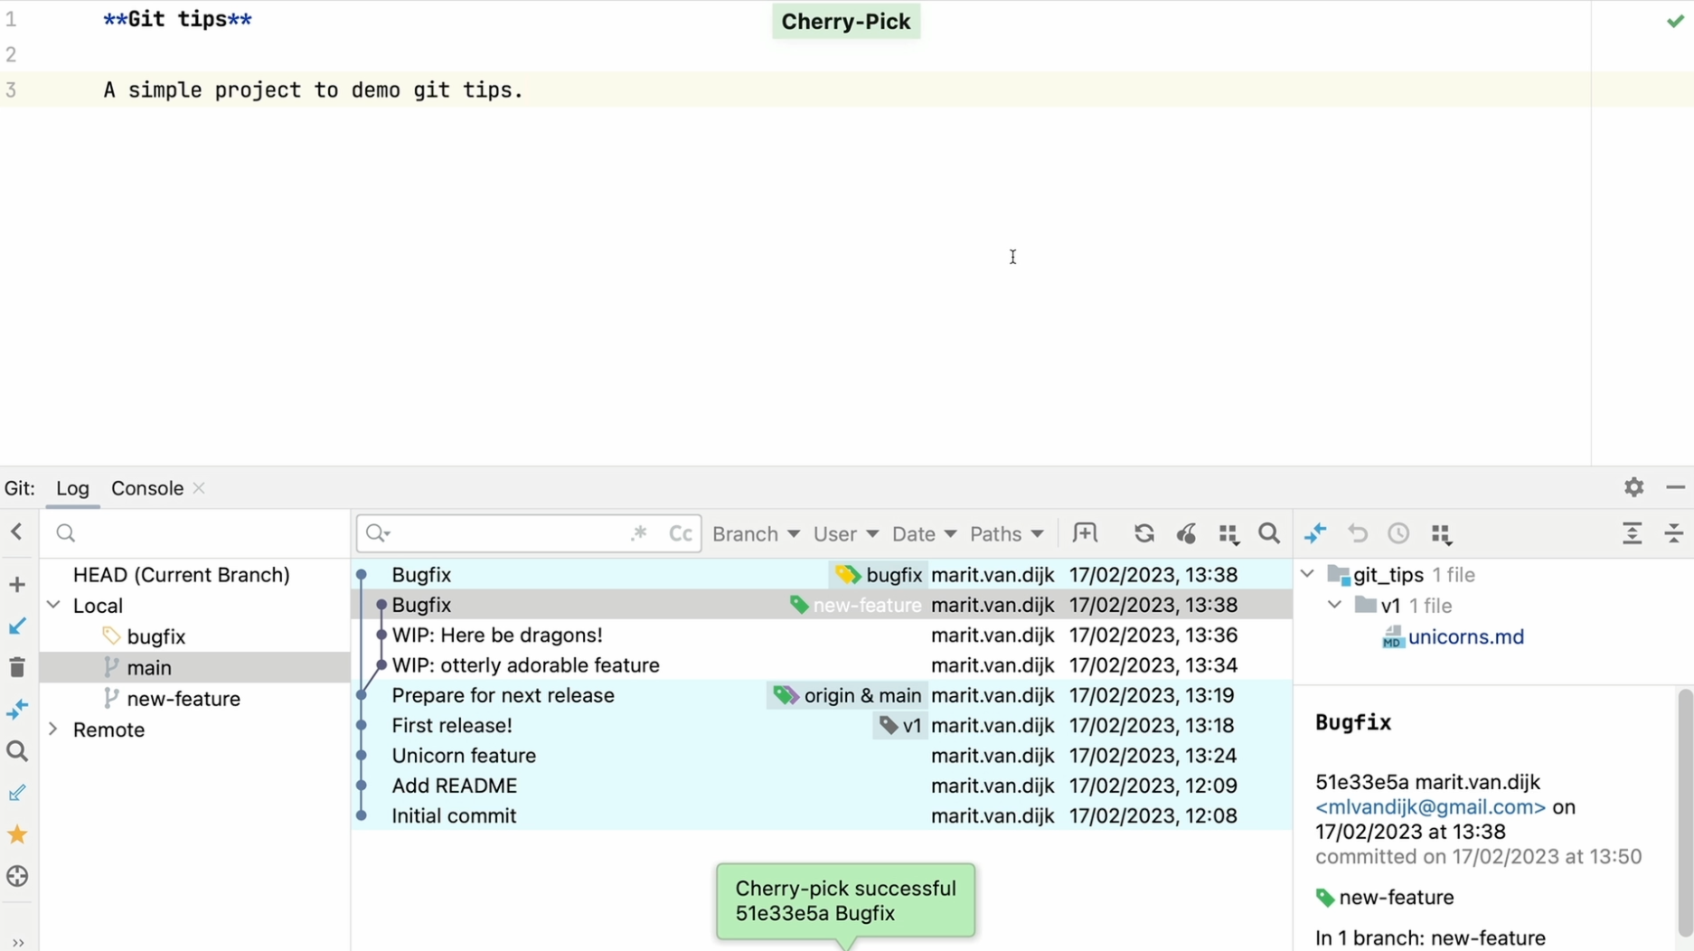Refresh the Git log
Image resolution: width=1694 pixels, height=951 pixels.
[x=1144, y=533]
